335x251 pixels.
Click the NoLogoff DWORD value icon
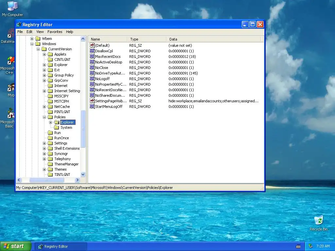click(92, 78)
